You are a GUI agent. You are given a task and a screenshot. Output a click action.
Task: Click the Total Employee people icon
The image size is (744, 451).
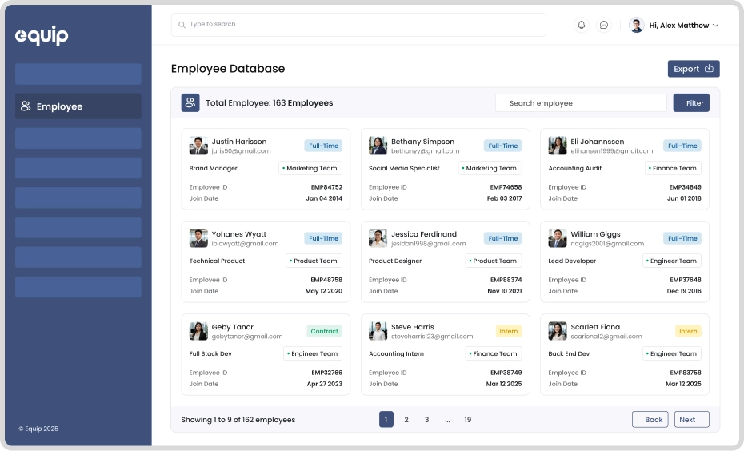pyautogui.click(x=190, y=102)
